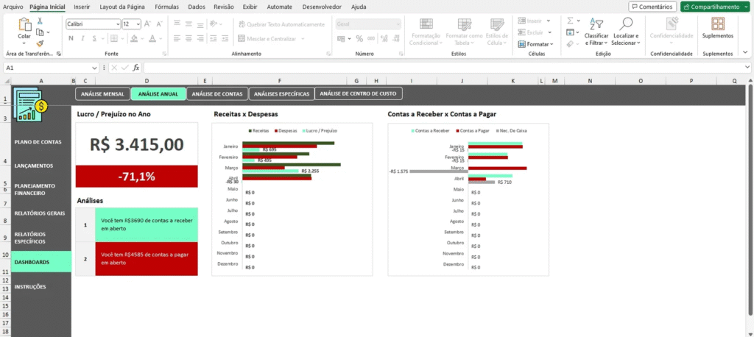Go to LANÇAMENTOS in the sidebar
The height and width of the screenshot is (337, 754).
pos(33,166)
